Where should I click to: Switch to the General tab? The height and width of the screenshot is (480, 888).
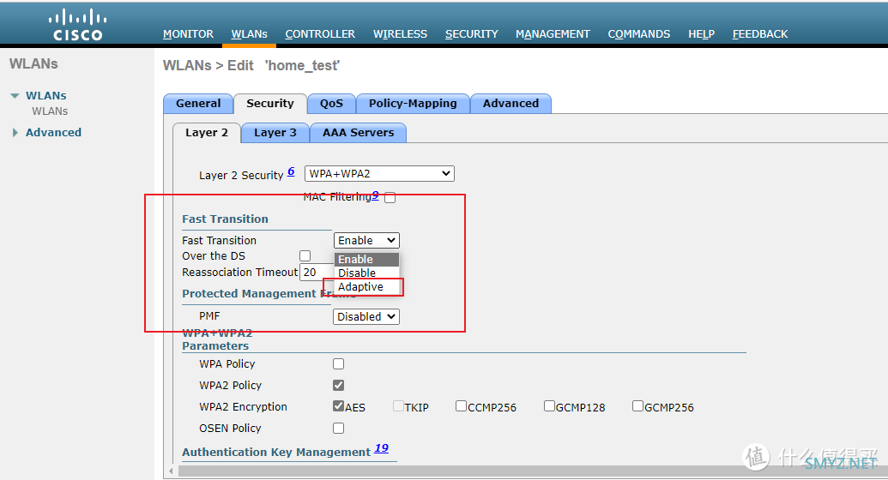[198, 104]
